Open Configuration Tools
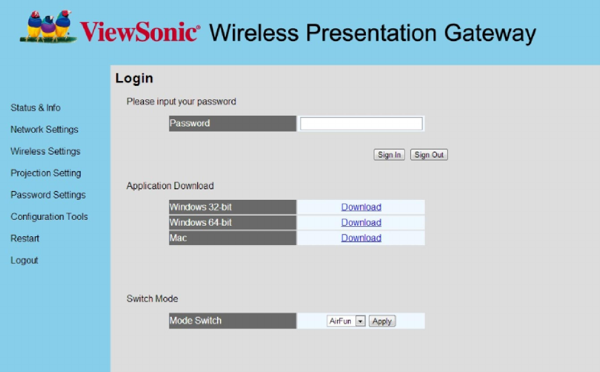 click(49, 217)
